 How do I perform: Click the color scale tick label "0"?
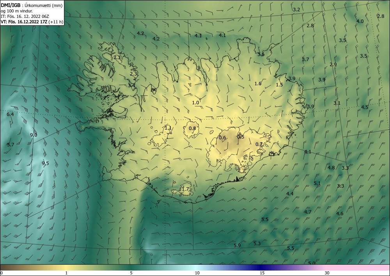tap(2, 273)
